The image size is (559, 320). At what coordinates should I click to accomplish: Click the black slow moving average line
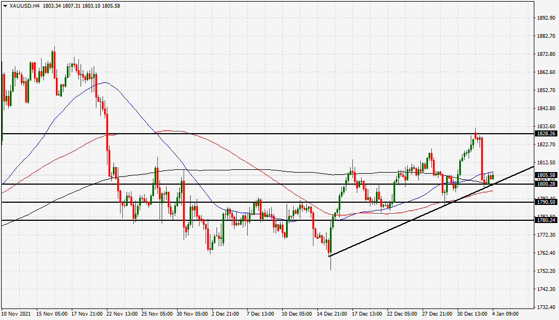249,170
